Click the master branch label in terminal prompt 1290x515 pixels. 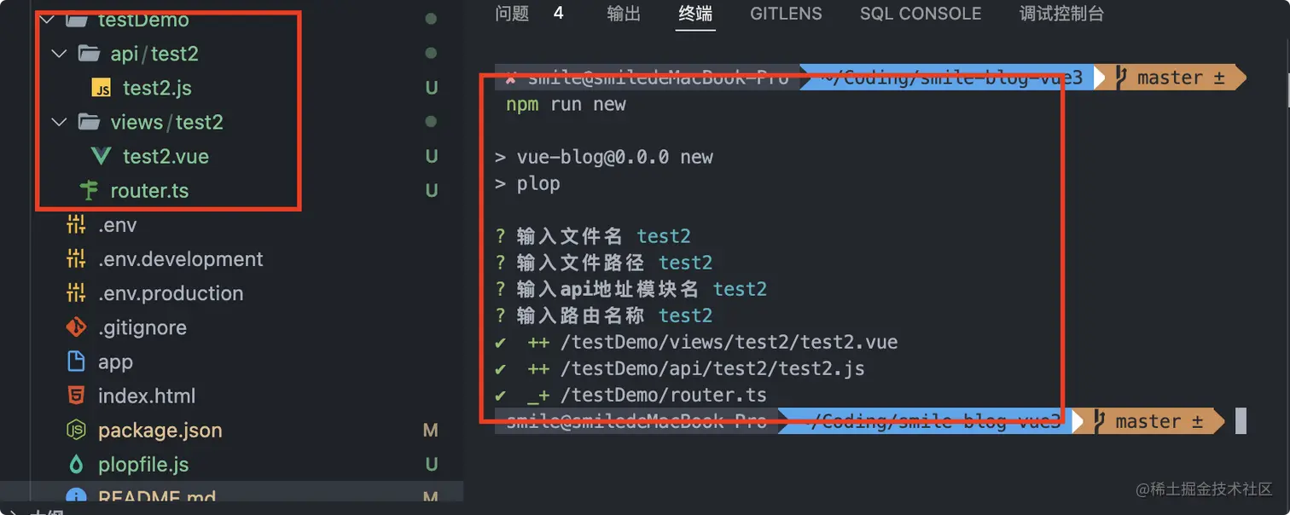(1171, 77)
